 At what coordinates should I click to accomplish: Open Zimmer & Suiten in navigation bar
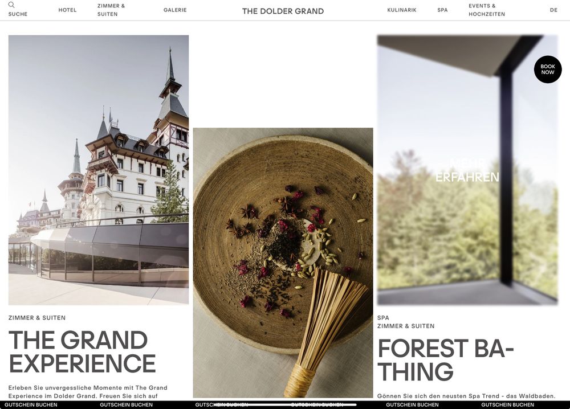111,10
